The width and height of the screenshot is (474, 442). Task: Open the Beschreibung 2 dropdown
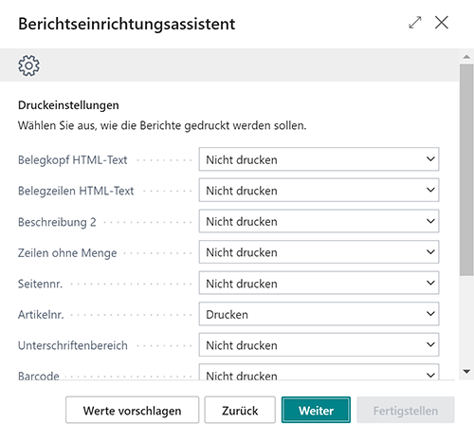point(319,221)
